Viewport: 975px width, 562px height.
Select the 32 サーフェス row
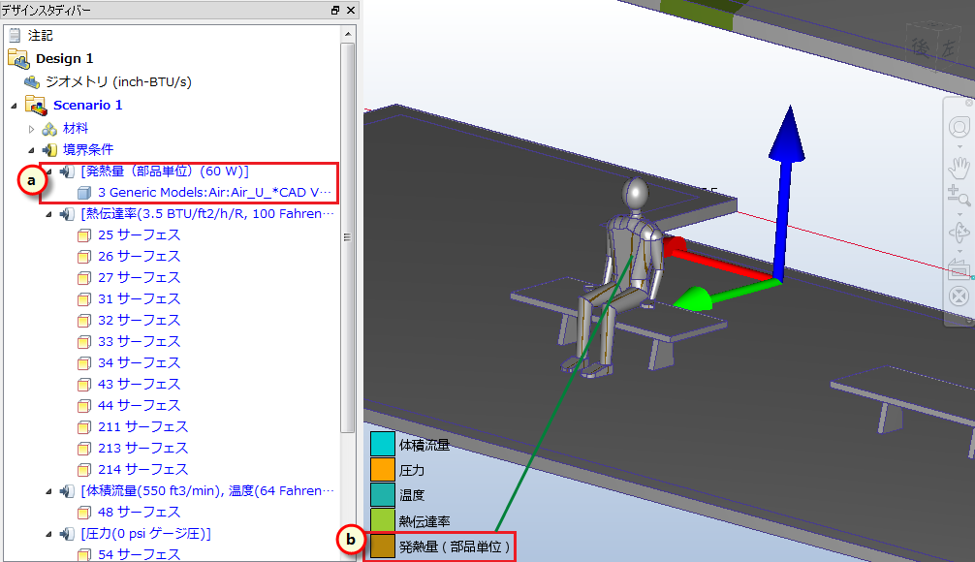(129, 320)
